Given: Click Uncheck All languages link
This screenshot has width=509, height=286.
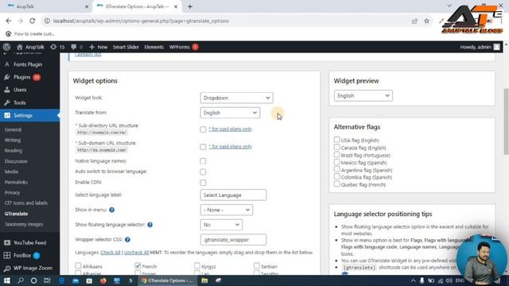Looking at the screenshot, I should (136, 253).
